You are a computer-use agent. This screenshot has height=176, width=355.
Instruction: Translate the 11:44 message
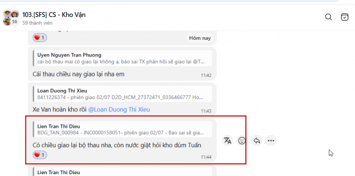click(227, 141)
